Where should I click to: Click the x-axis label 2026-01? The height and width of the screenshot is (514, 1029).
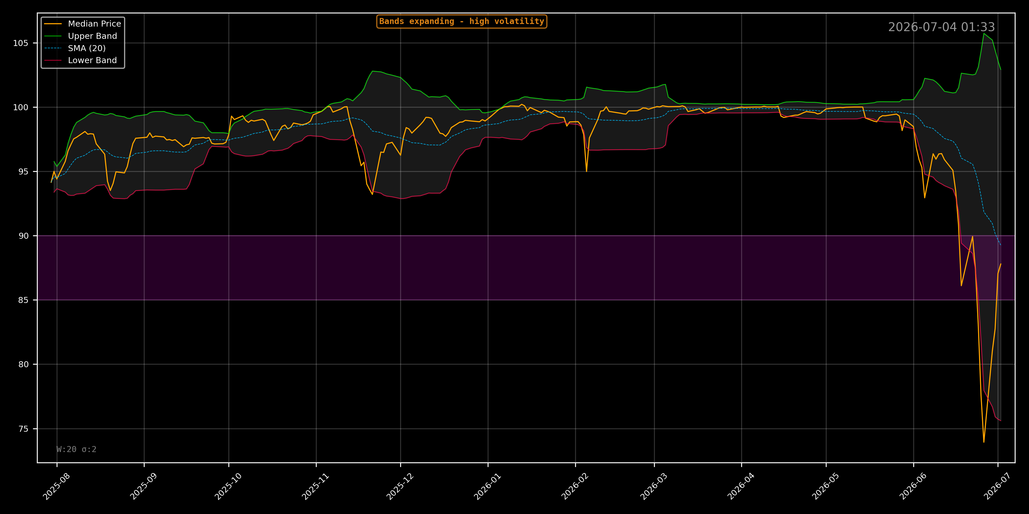(488, 486)
